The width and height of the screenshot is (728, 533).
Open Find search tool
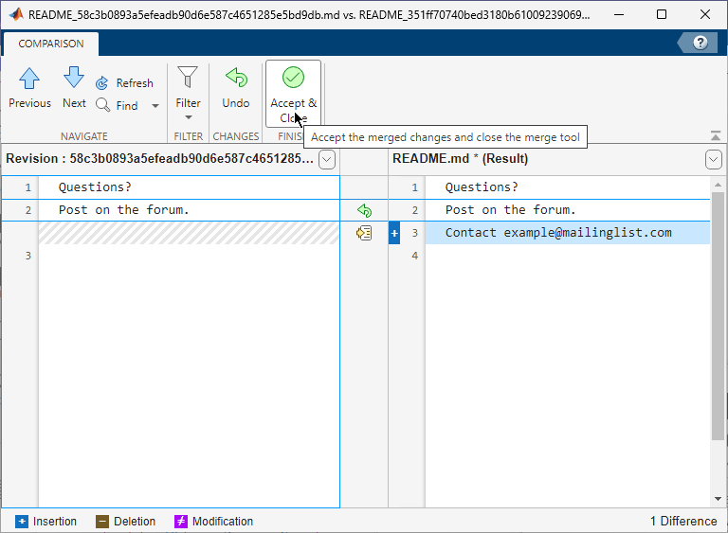[x=118, y=106]
